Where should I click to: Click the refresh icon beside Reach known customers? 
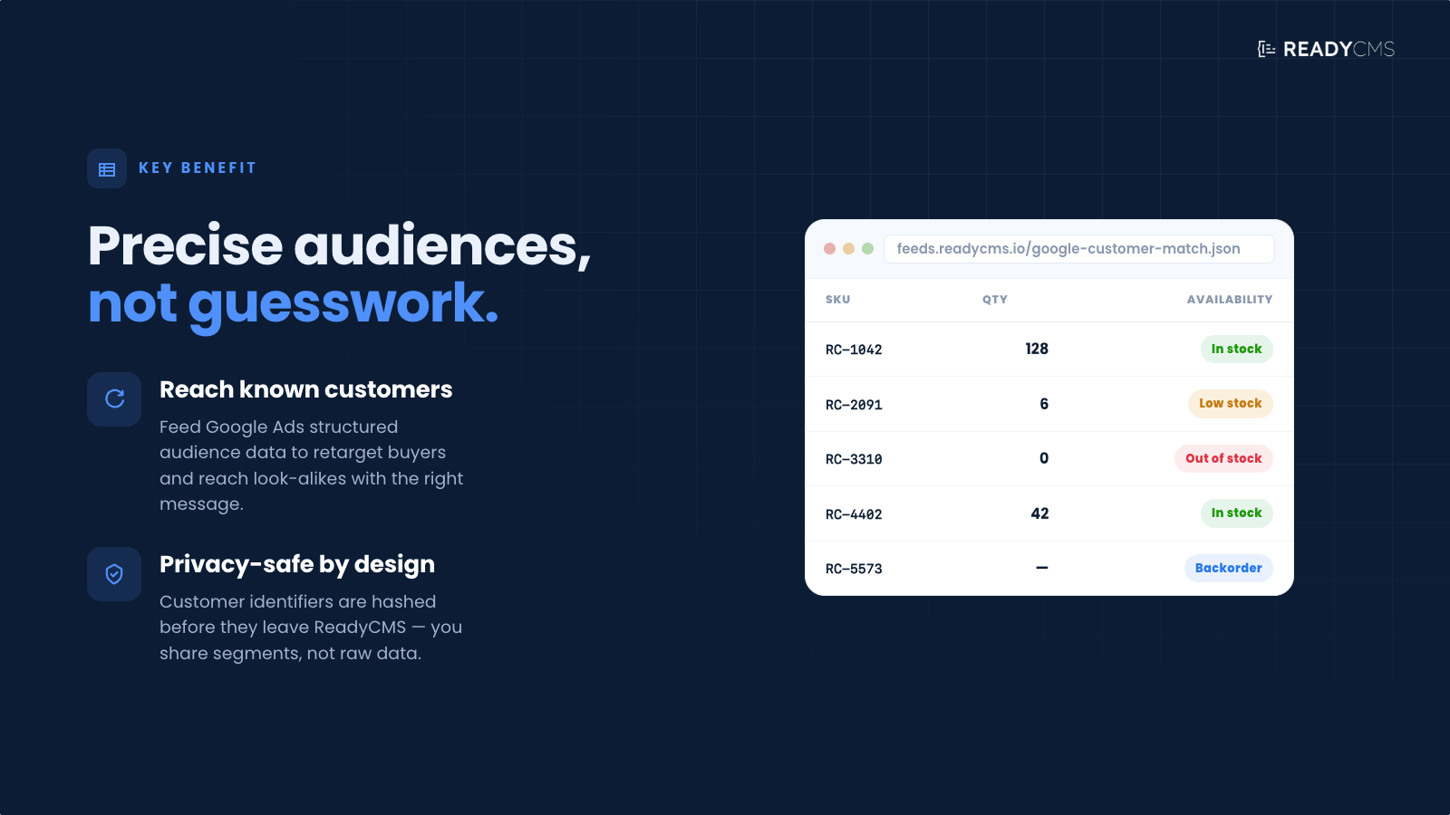pos(114,398)
